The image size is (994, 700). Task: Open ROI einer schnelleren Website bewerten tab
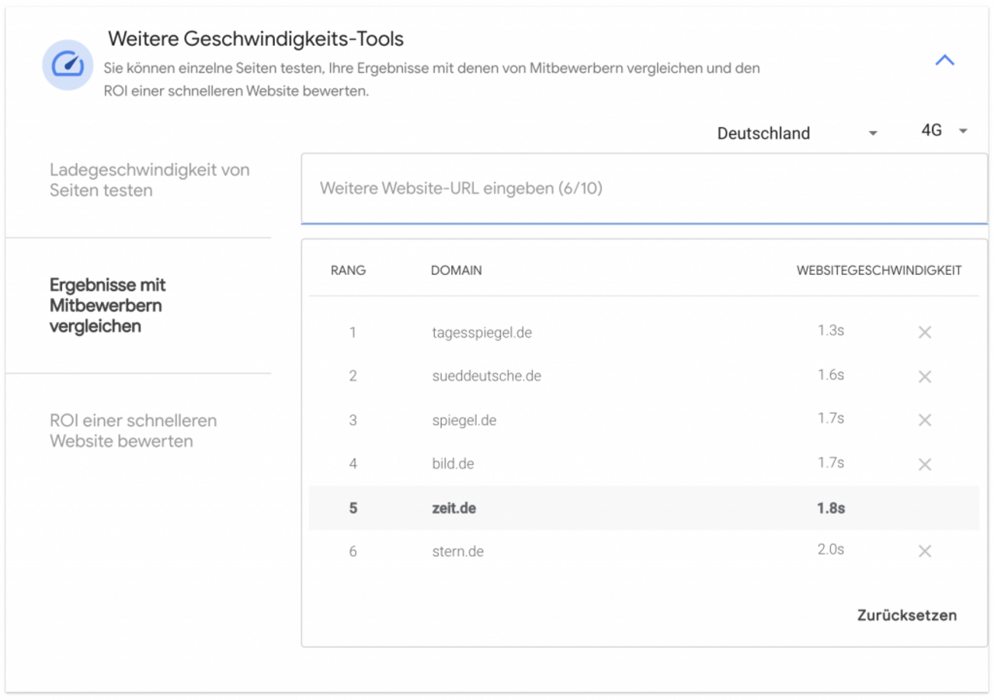point(133,431)
